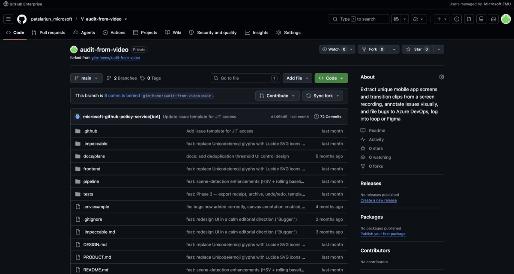Open the notifications inbox icon
This screenshot has height=274, width=514.
[x=493, y=19]
